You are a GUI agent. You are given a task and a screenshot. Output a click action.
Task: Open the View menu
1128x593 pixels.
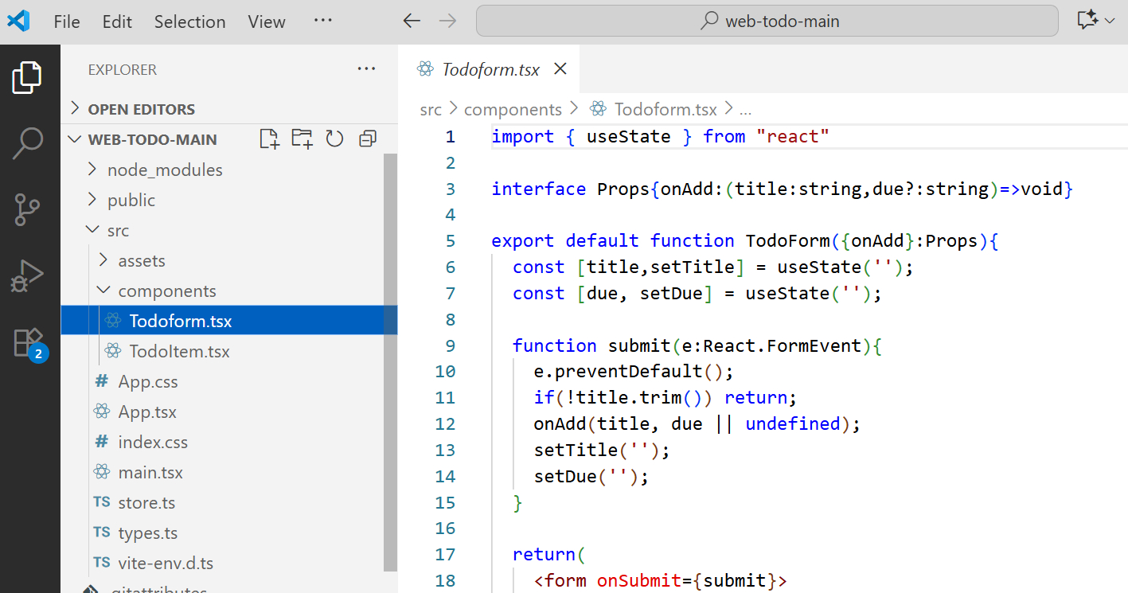(x=267, y=21)
